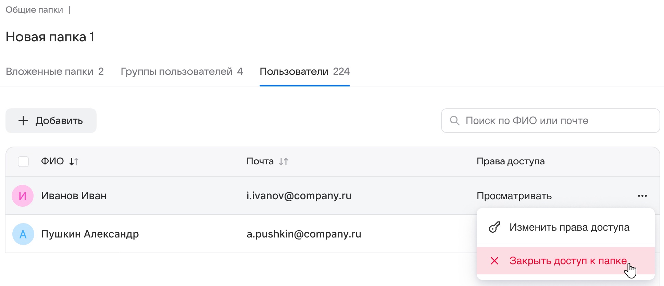Click the blue А avatar of Пушкин

click(23, 234)
